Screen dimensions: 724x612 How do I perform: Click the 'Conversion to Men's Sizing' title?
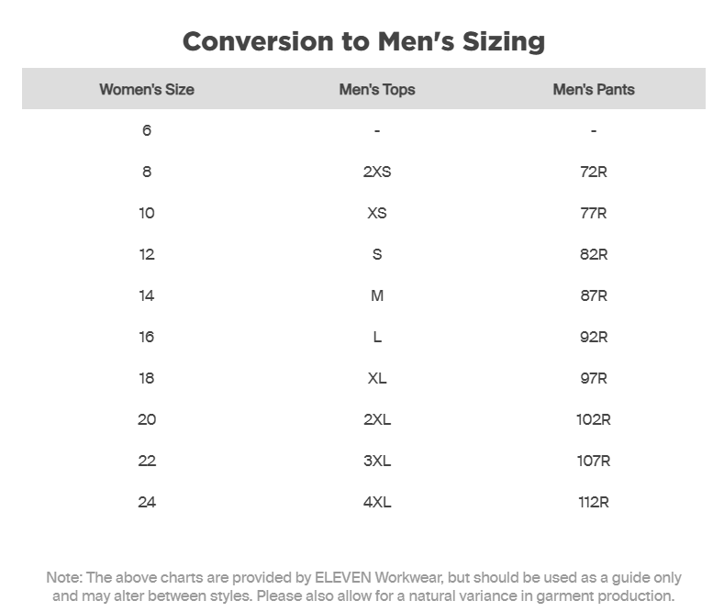364,42
